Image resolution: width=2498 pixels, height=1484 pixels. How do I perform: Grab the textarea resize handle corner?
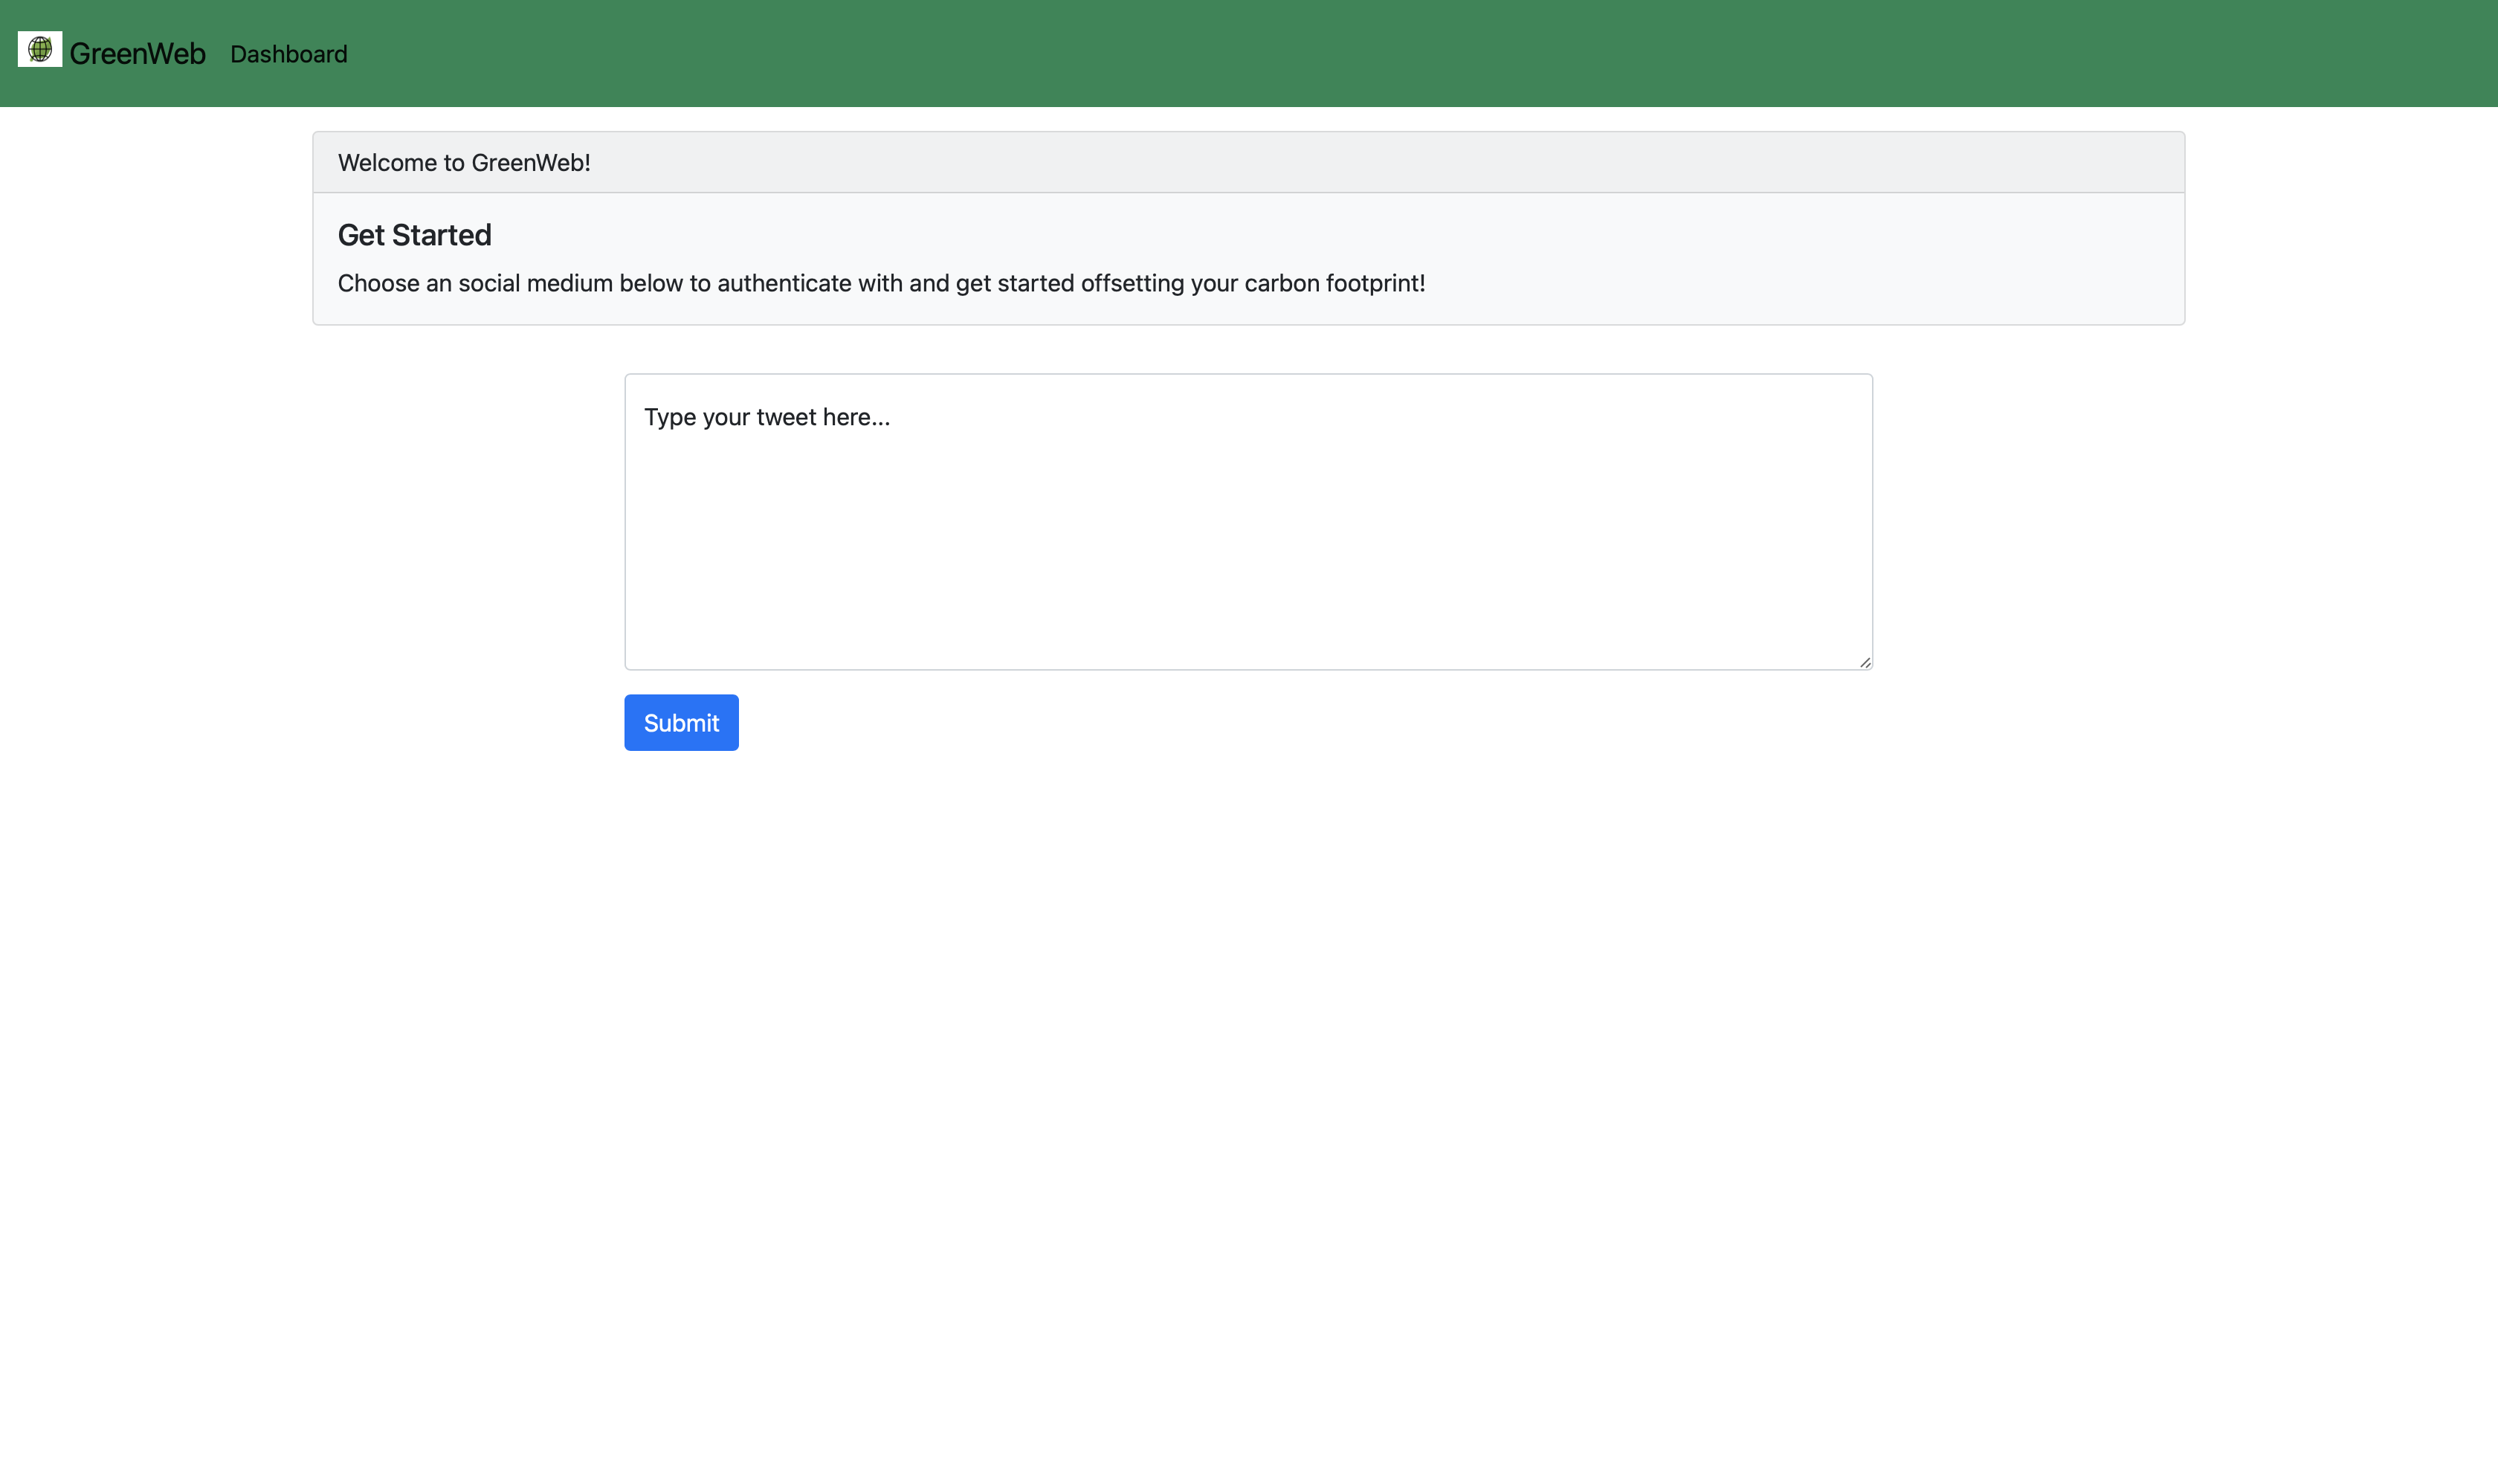[x=1864, y=662]
